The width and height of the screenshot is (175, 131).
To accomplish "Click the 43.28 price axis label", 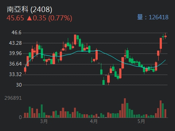I will [15, 43].
